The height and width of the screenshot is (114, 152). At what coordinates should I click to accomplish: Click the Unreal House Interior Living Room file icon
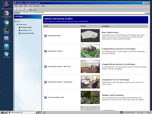[46, 82]
